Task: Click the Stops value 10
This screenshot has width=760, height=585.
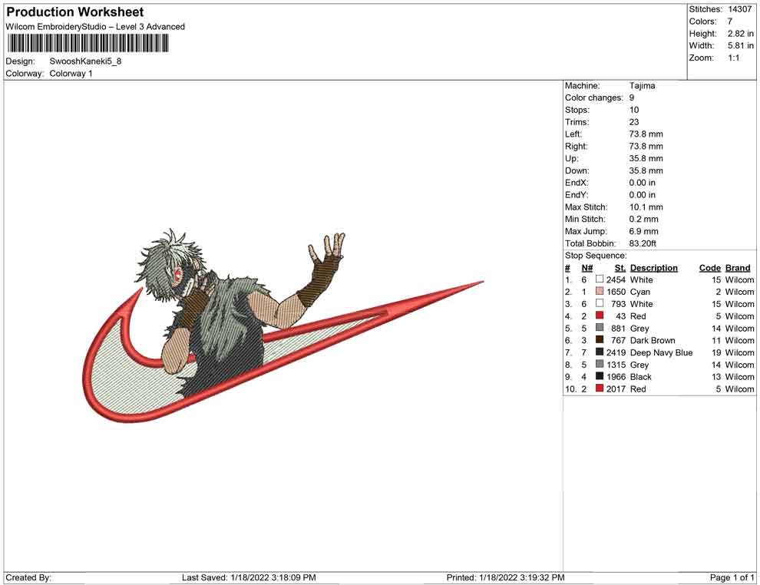Action: pos(634,110)
